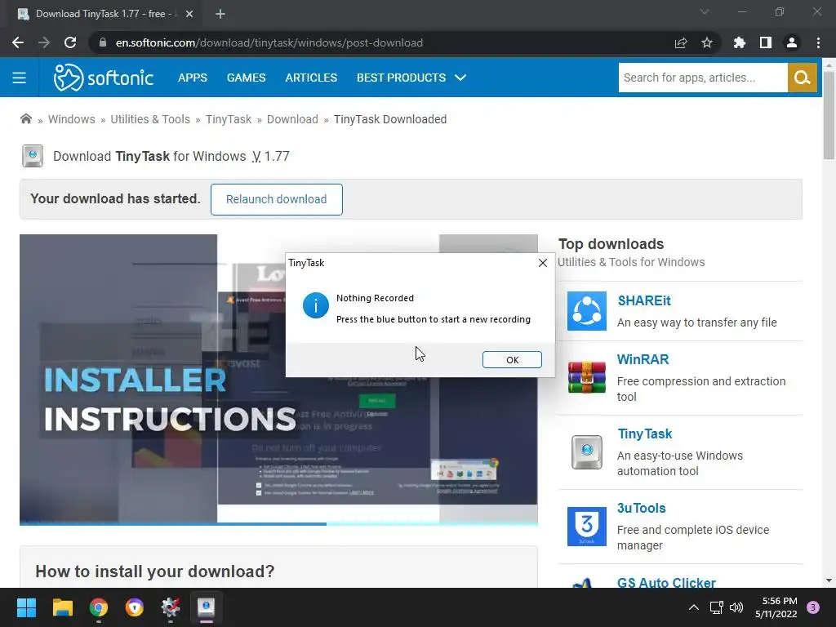Click the Softonic logo
Image resolution: width=836 pixels, height=627 pixels.
click(x=104, y=78)
